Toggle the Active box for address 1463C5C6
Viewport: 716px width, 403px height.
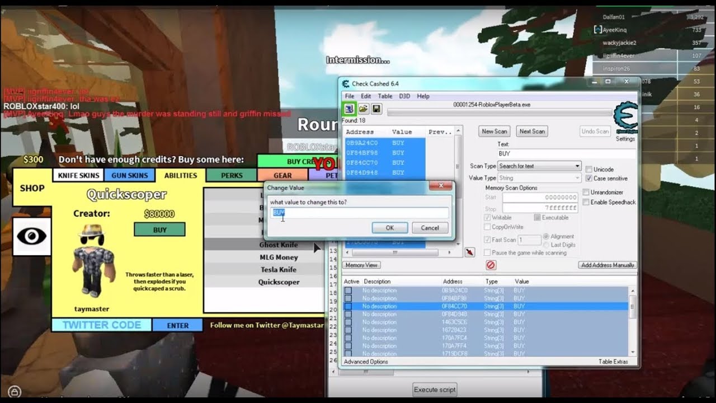(348, 322)
